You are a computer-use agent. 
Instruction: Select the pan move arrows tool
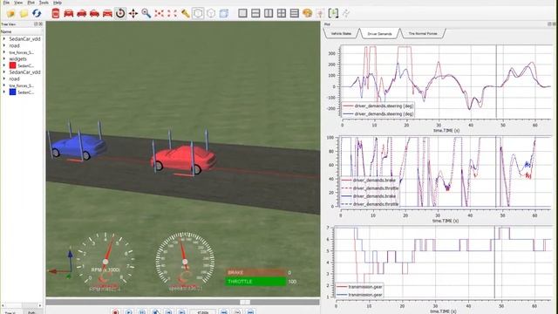tap(133, 14)
